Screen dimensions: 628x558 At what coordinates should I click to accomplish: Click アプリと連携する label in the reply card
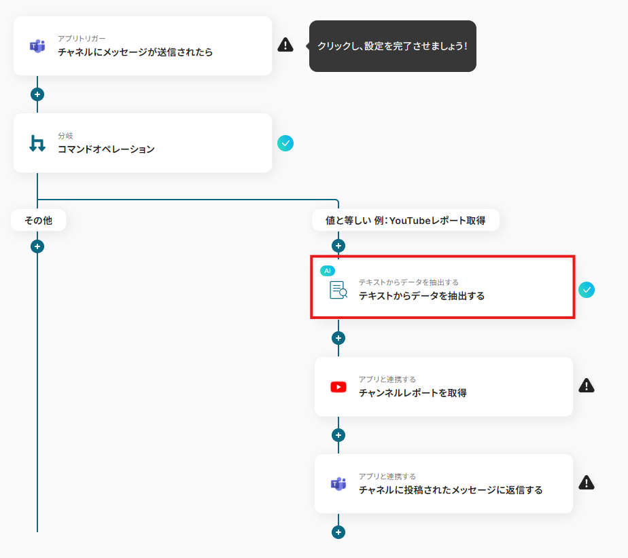pyautogui.click(x=387, y=477)
